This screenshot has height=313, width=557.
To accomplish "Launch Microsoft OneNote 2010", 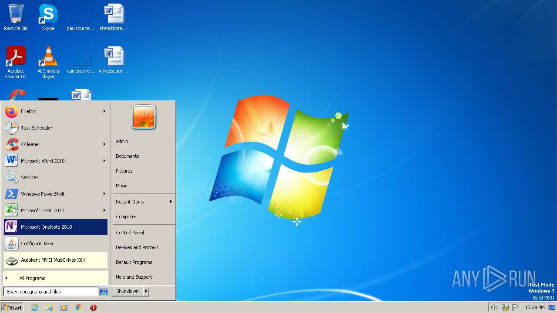I will (x=56, y=227).
